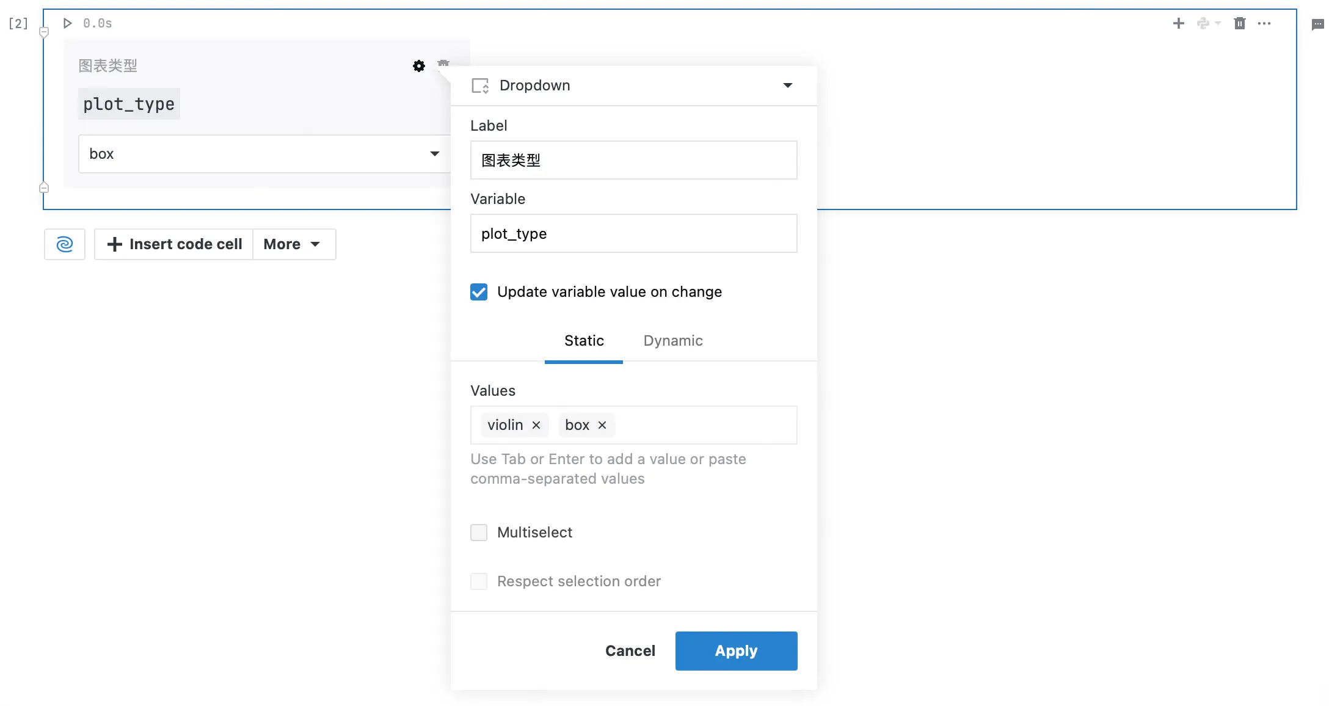
Task: Click the run cell play icon
Action: point(67,23)
